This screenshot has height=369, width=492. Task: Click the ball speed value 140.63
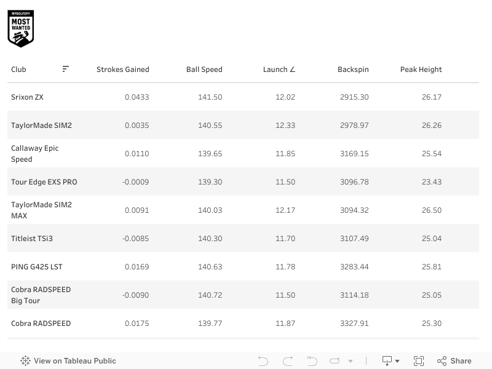point(210,267)
